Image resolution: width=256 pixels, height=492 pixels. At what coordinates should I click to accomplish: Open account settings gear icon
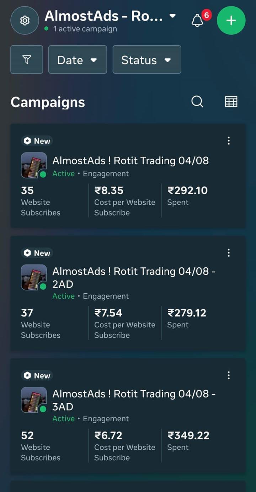25,21
